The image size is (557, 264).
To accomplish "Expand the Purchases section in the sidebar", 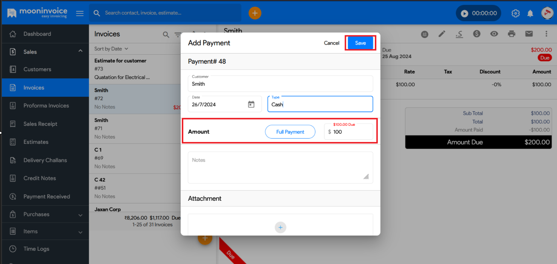I will (x=80, y=214).
